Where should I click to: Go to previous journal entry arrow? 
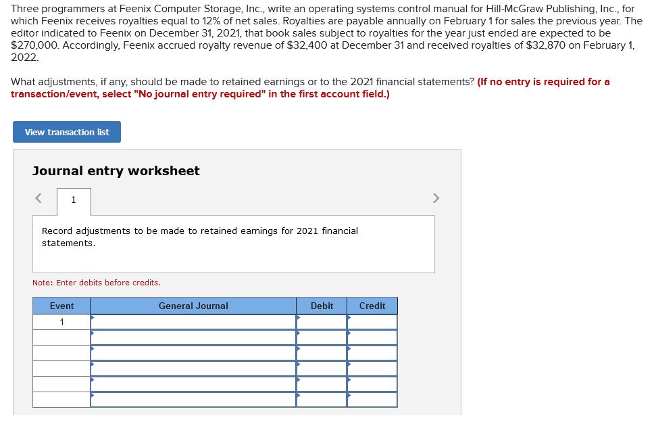(x=39, y=197)
